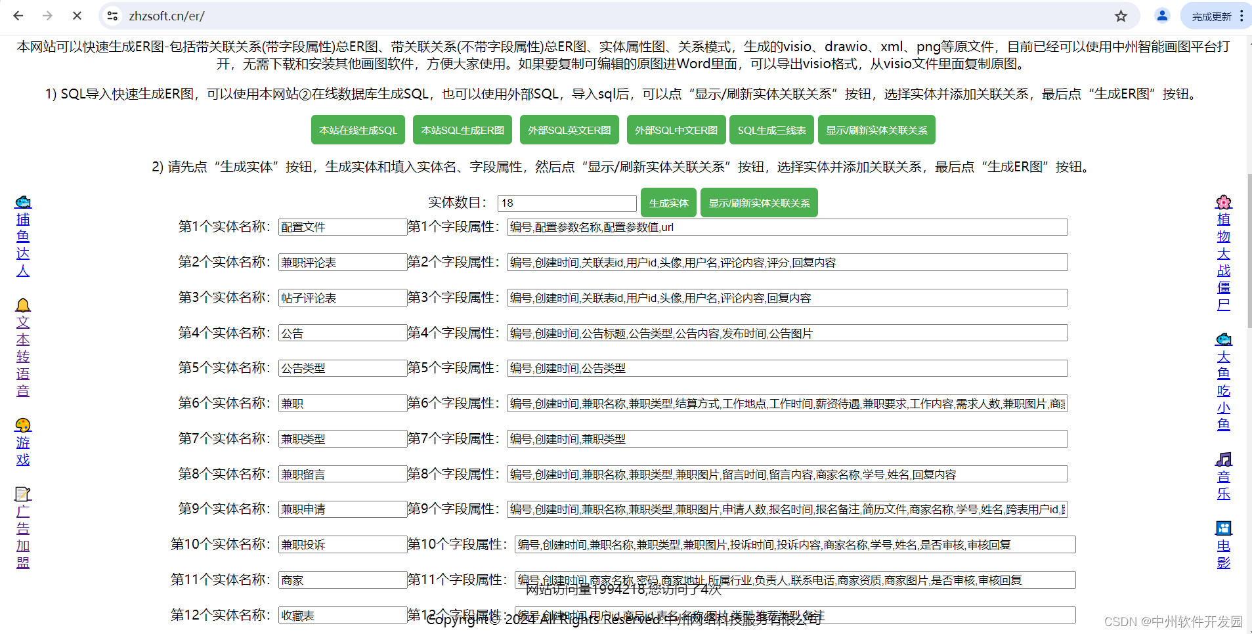
Task: Stop the page loading with the X icon
Action: click(77, 16)
